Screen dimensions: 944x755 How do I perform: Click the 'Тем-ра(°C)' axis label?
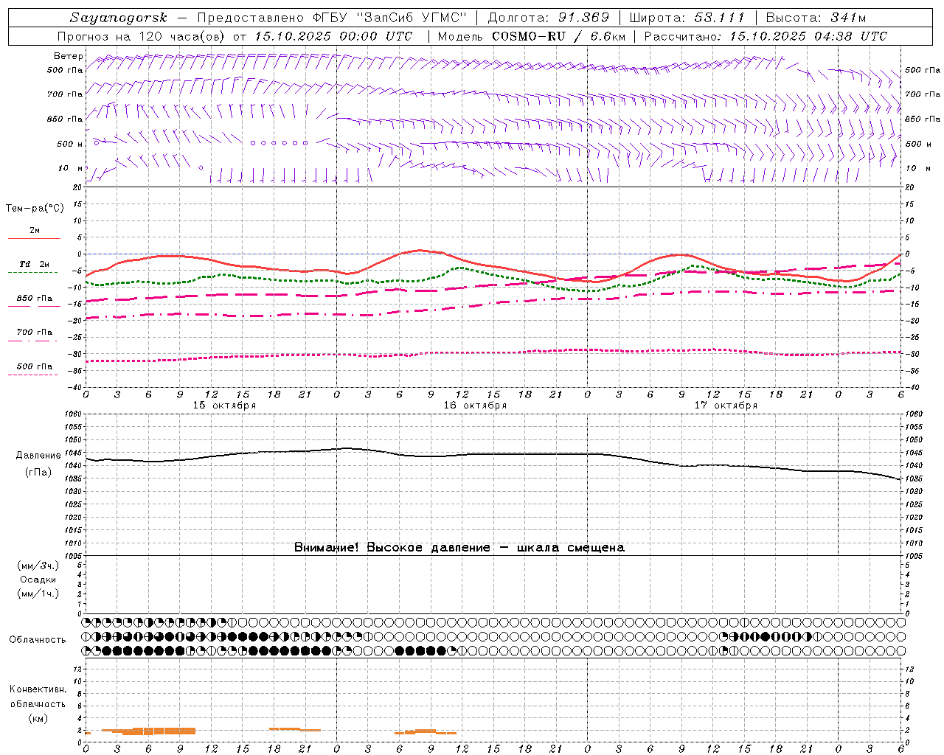click(35, 209)
